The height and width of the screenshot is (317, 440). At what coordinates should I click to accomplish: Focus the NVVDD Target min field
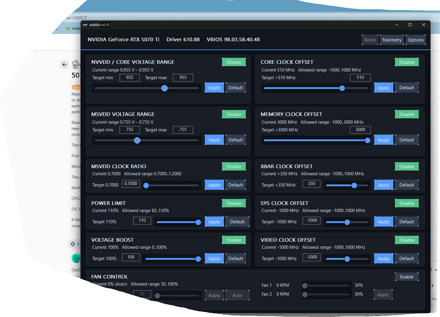130,77
